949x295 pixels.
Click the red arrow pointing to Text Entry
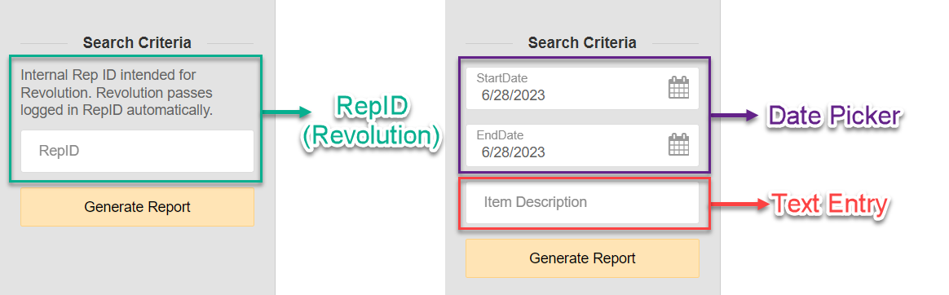click(739, 205)
